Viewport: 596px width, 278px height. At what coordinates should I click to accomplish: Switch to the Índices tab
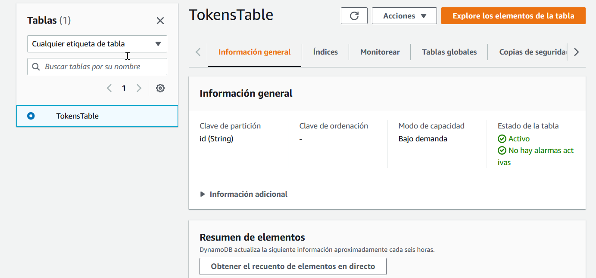325,52
